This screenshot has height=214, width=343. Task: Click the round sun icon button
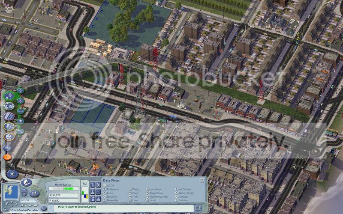[12, 174]
